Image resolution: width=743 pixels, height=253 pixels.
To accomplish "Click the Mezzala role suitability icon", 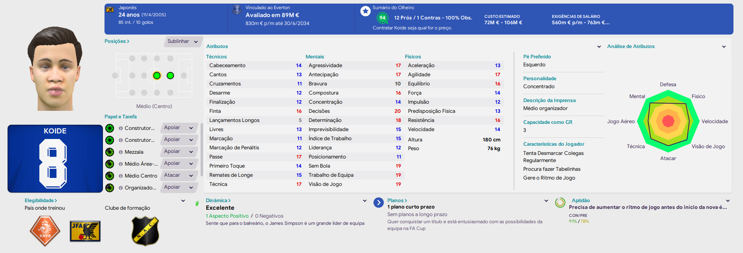I will (110, 152).
